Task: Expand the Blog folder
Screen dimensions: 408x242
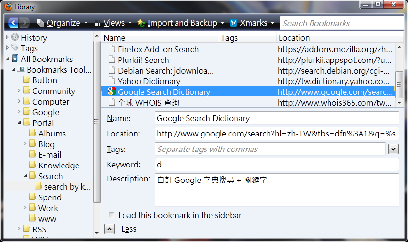Action: point(25,144)
